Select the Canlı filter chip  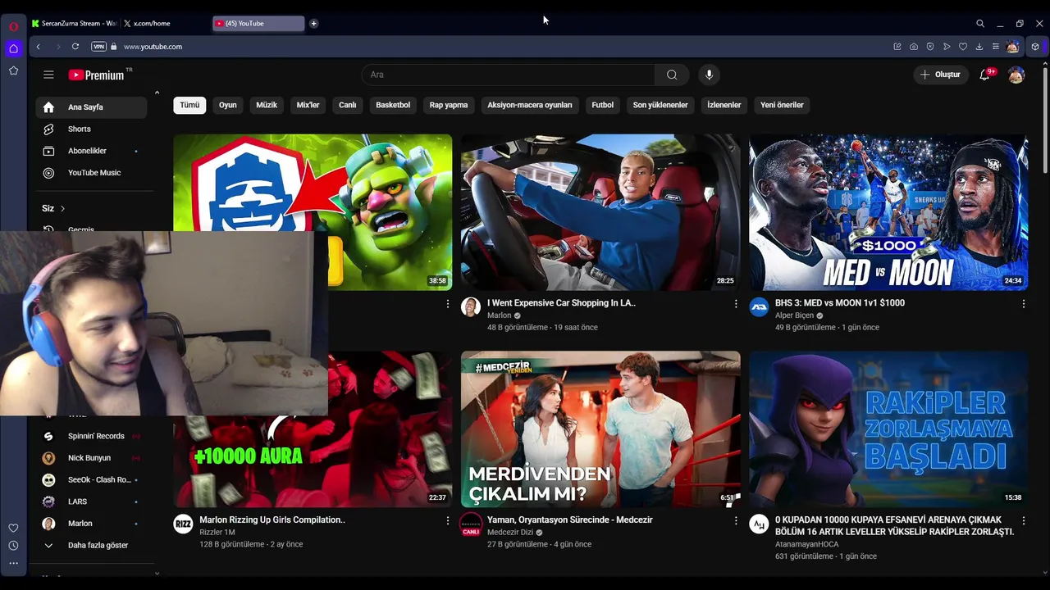click(348, 105)
